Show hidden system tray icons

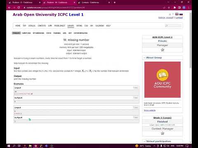pos(154,146)
